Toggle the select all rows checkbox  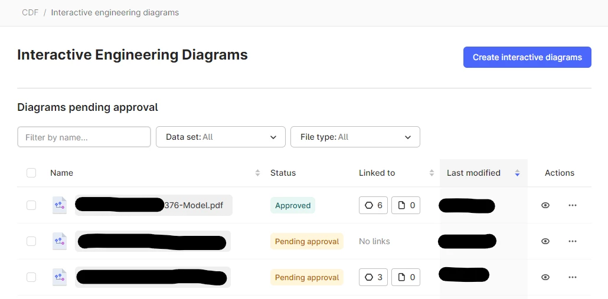[31, 173]
